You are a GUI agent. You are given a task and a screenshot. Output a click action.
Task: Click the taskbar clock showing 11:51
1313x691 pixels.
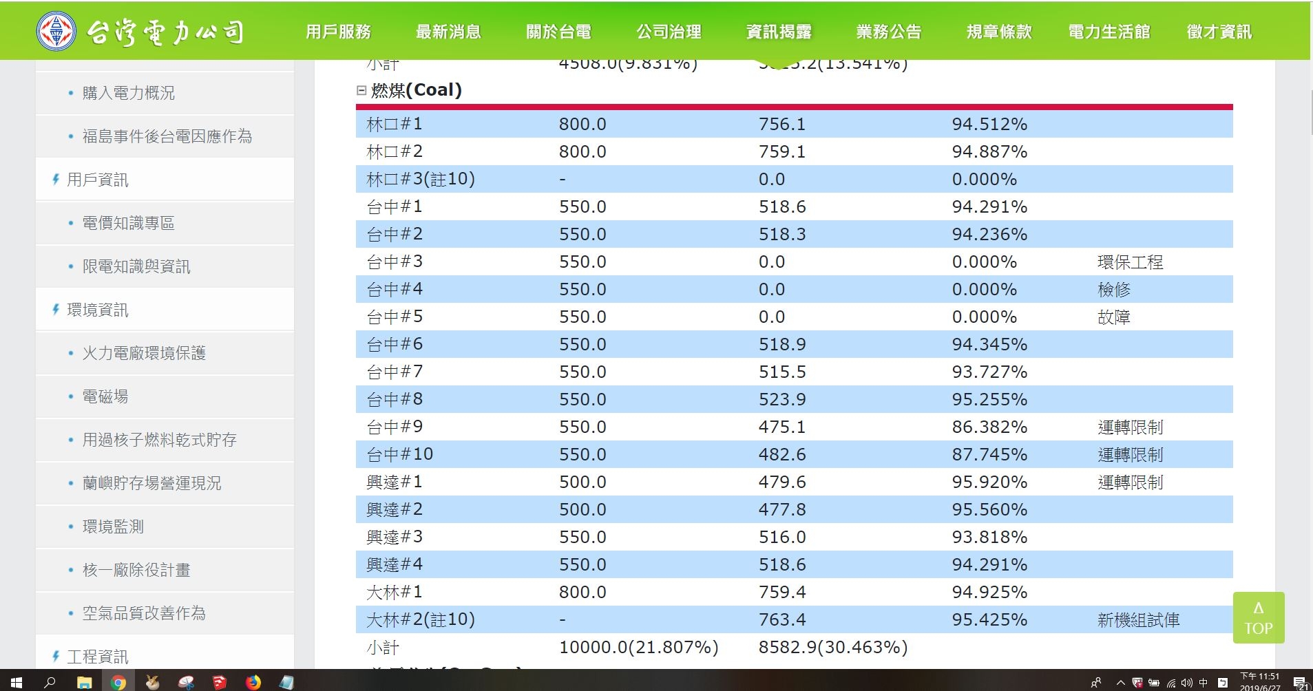coord(1259,682)
